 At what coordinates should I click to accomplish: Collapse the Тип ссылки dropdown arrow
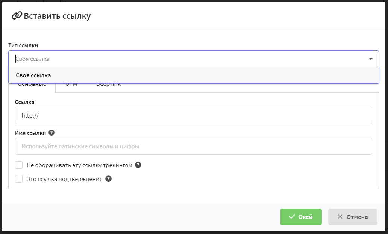point(371,59)
